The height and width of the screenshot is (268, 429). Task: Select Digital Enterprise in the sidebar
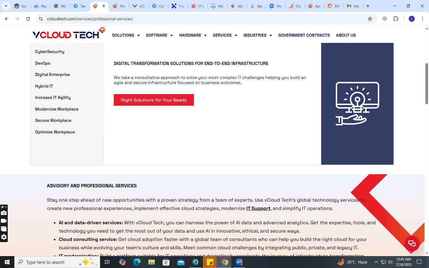(x=52, y=74)
